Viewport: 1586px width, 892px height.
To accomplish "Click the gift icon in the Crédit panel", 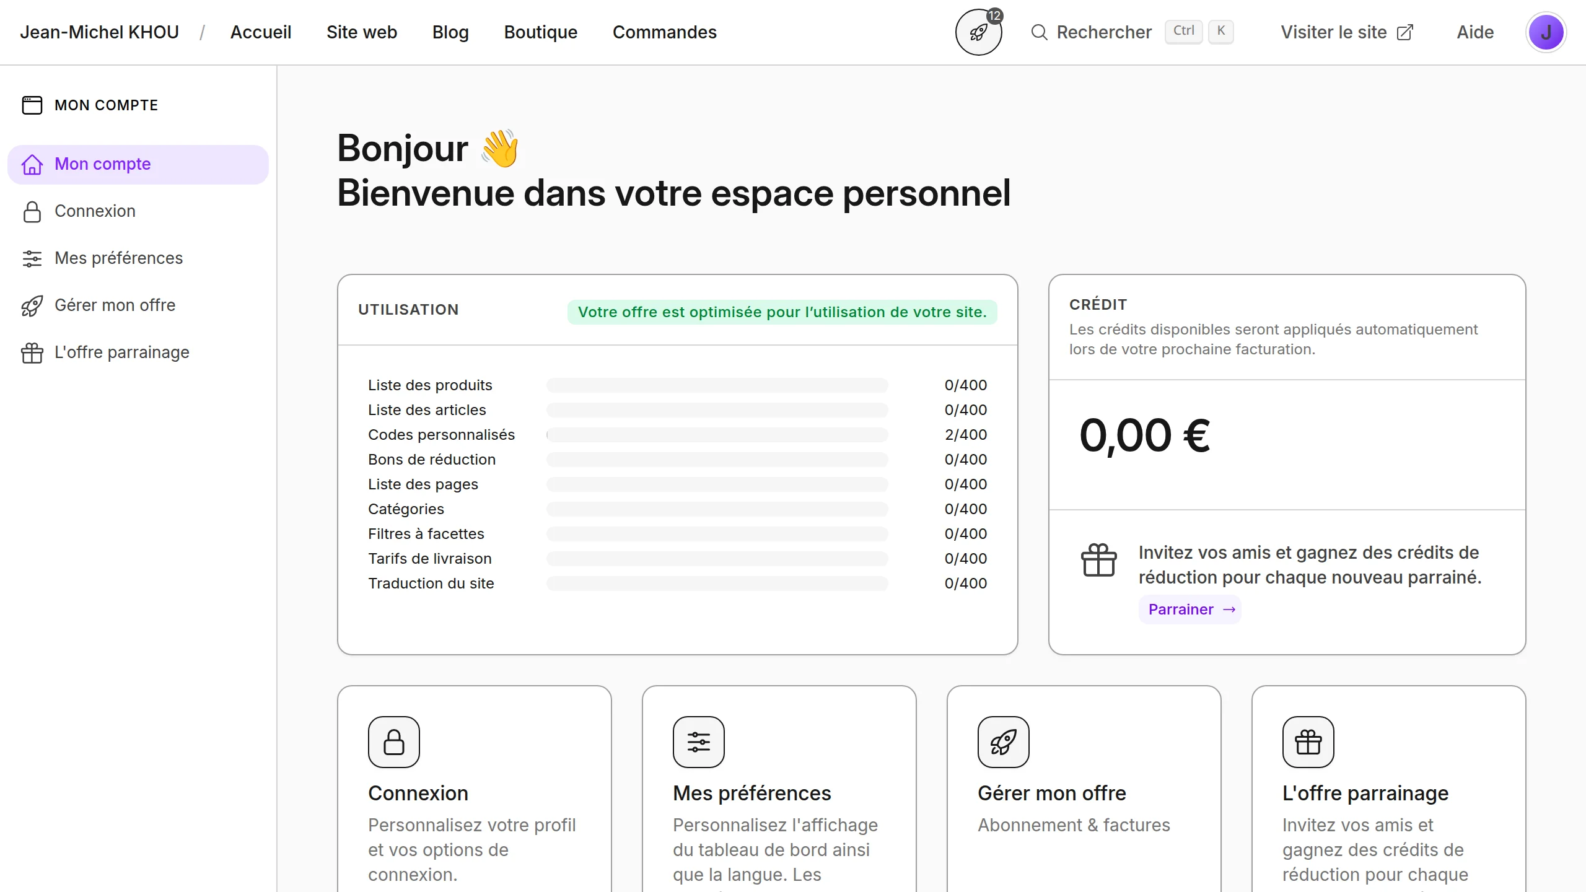I will coord(1098,560).
